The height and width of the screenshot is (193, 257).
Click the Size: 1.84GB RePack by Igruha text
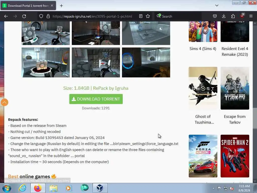[x=96, y=88]
